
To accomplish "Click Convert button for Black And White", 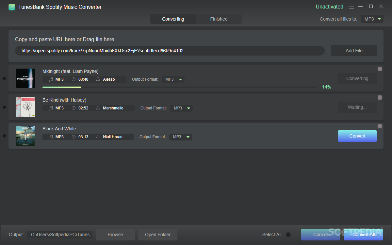I will (x=357, y=136).
